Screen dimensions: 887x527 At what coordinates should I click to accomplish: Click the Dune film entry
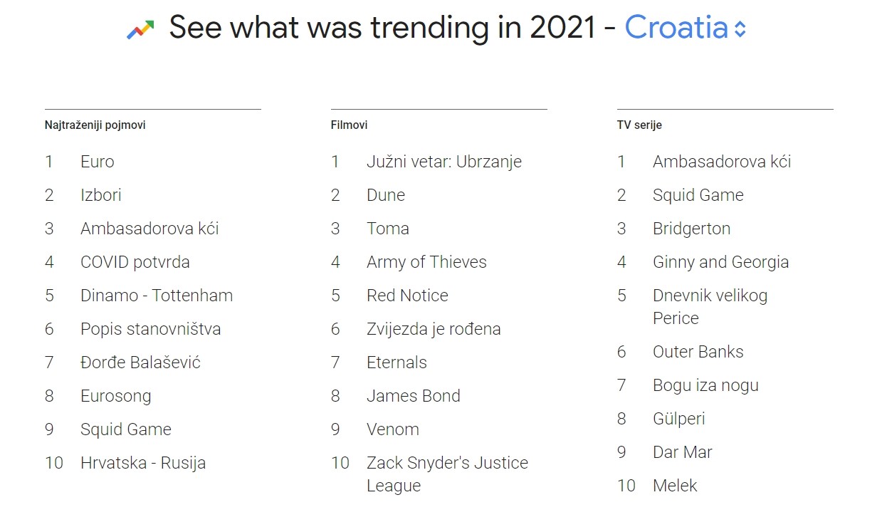click(386, 195)
